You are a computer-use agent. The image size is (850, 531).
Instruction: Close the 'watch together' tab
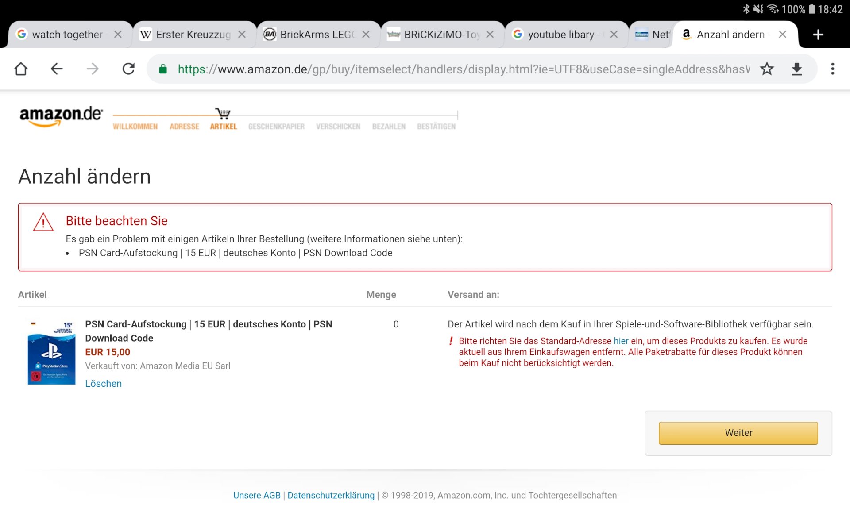pyautogui.click(x=118, y=35)
